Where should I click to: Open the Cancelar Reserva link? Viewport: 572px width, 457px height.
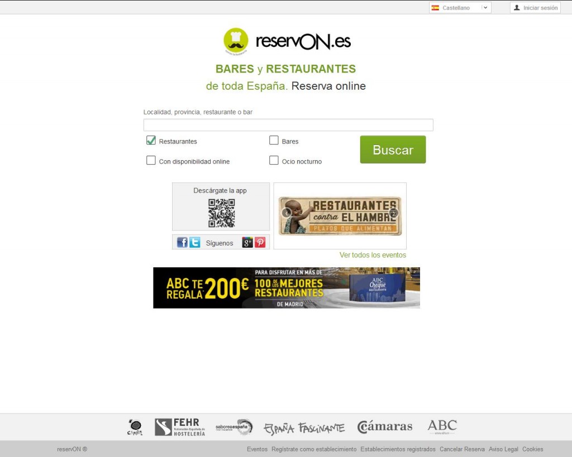[x=462, y=449]
